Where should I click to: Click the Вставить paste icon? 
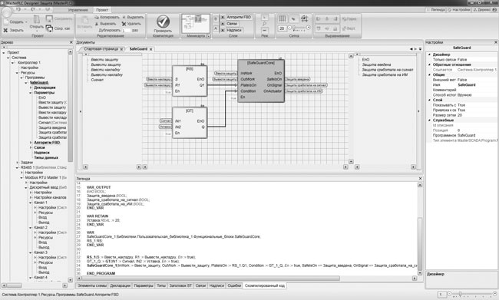coord(84,20)
